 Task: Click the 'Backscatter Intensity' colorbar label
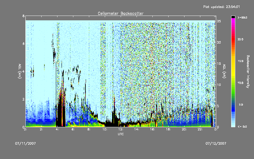coord(248,72)
